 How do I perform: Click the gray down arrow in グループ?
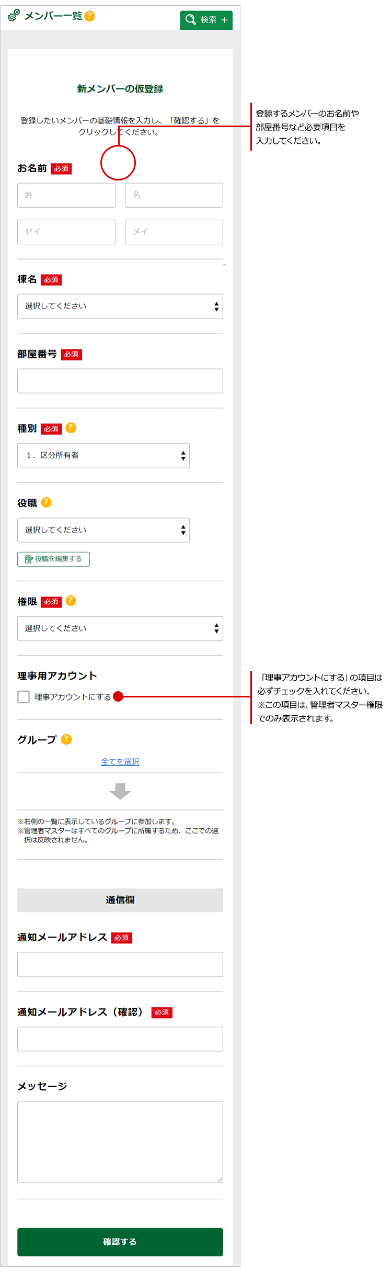(120, 791)
